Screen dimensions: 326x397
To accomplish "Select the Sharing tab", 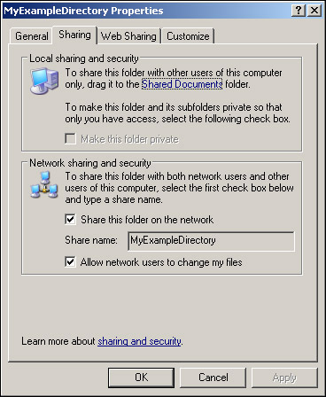I will [74, 35].
